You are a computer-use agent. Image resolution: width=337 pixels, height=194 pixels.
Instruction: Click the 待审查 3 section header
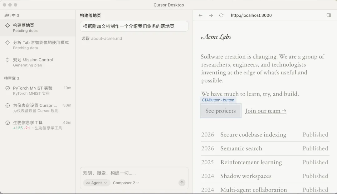12,78
